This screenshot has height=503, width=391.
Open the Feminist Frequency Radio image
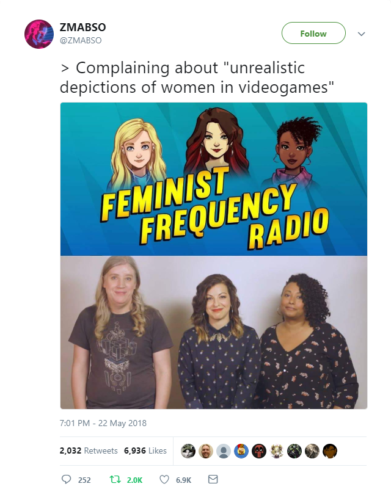tap(214, 256)
